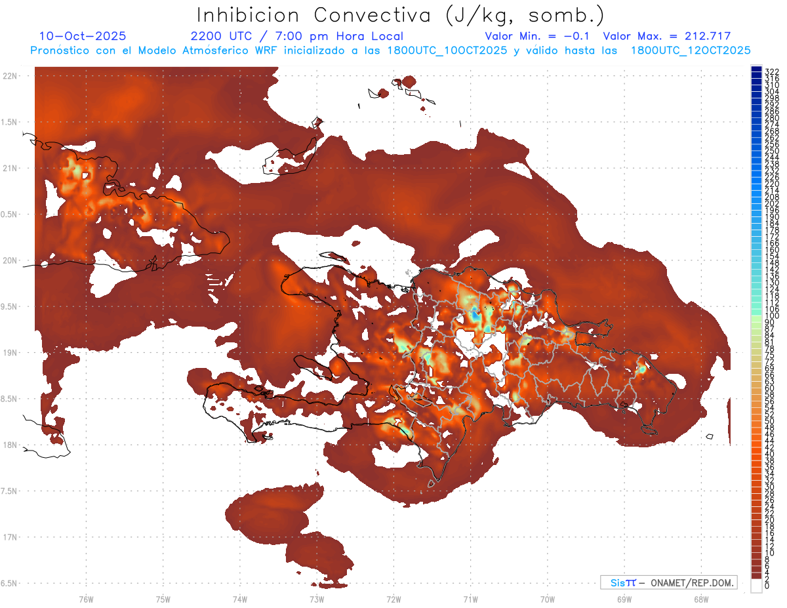Click the WRF forecast initialization description line
Image resolution: width=787 pixels, height=608 pixels.
(390, 50)
